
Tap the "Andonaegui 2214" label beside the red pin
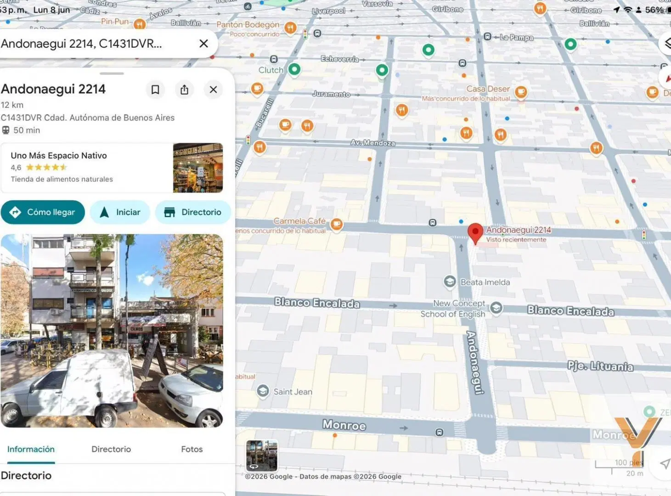click(519, 230)
